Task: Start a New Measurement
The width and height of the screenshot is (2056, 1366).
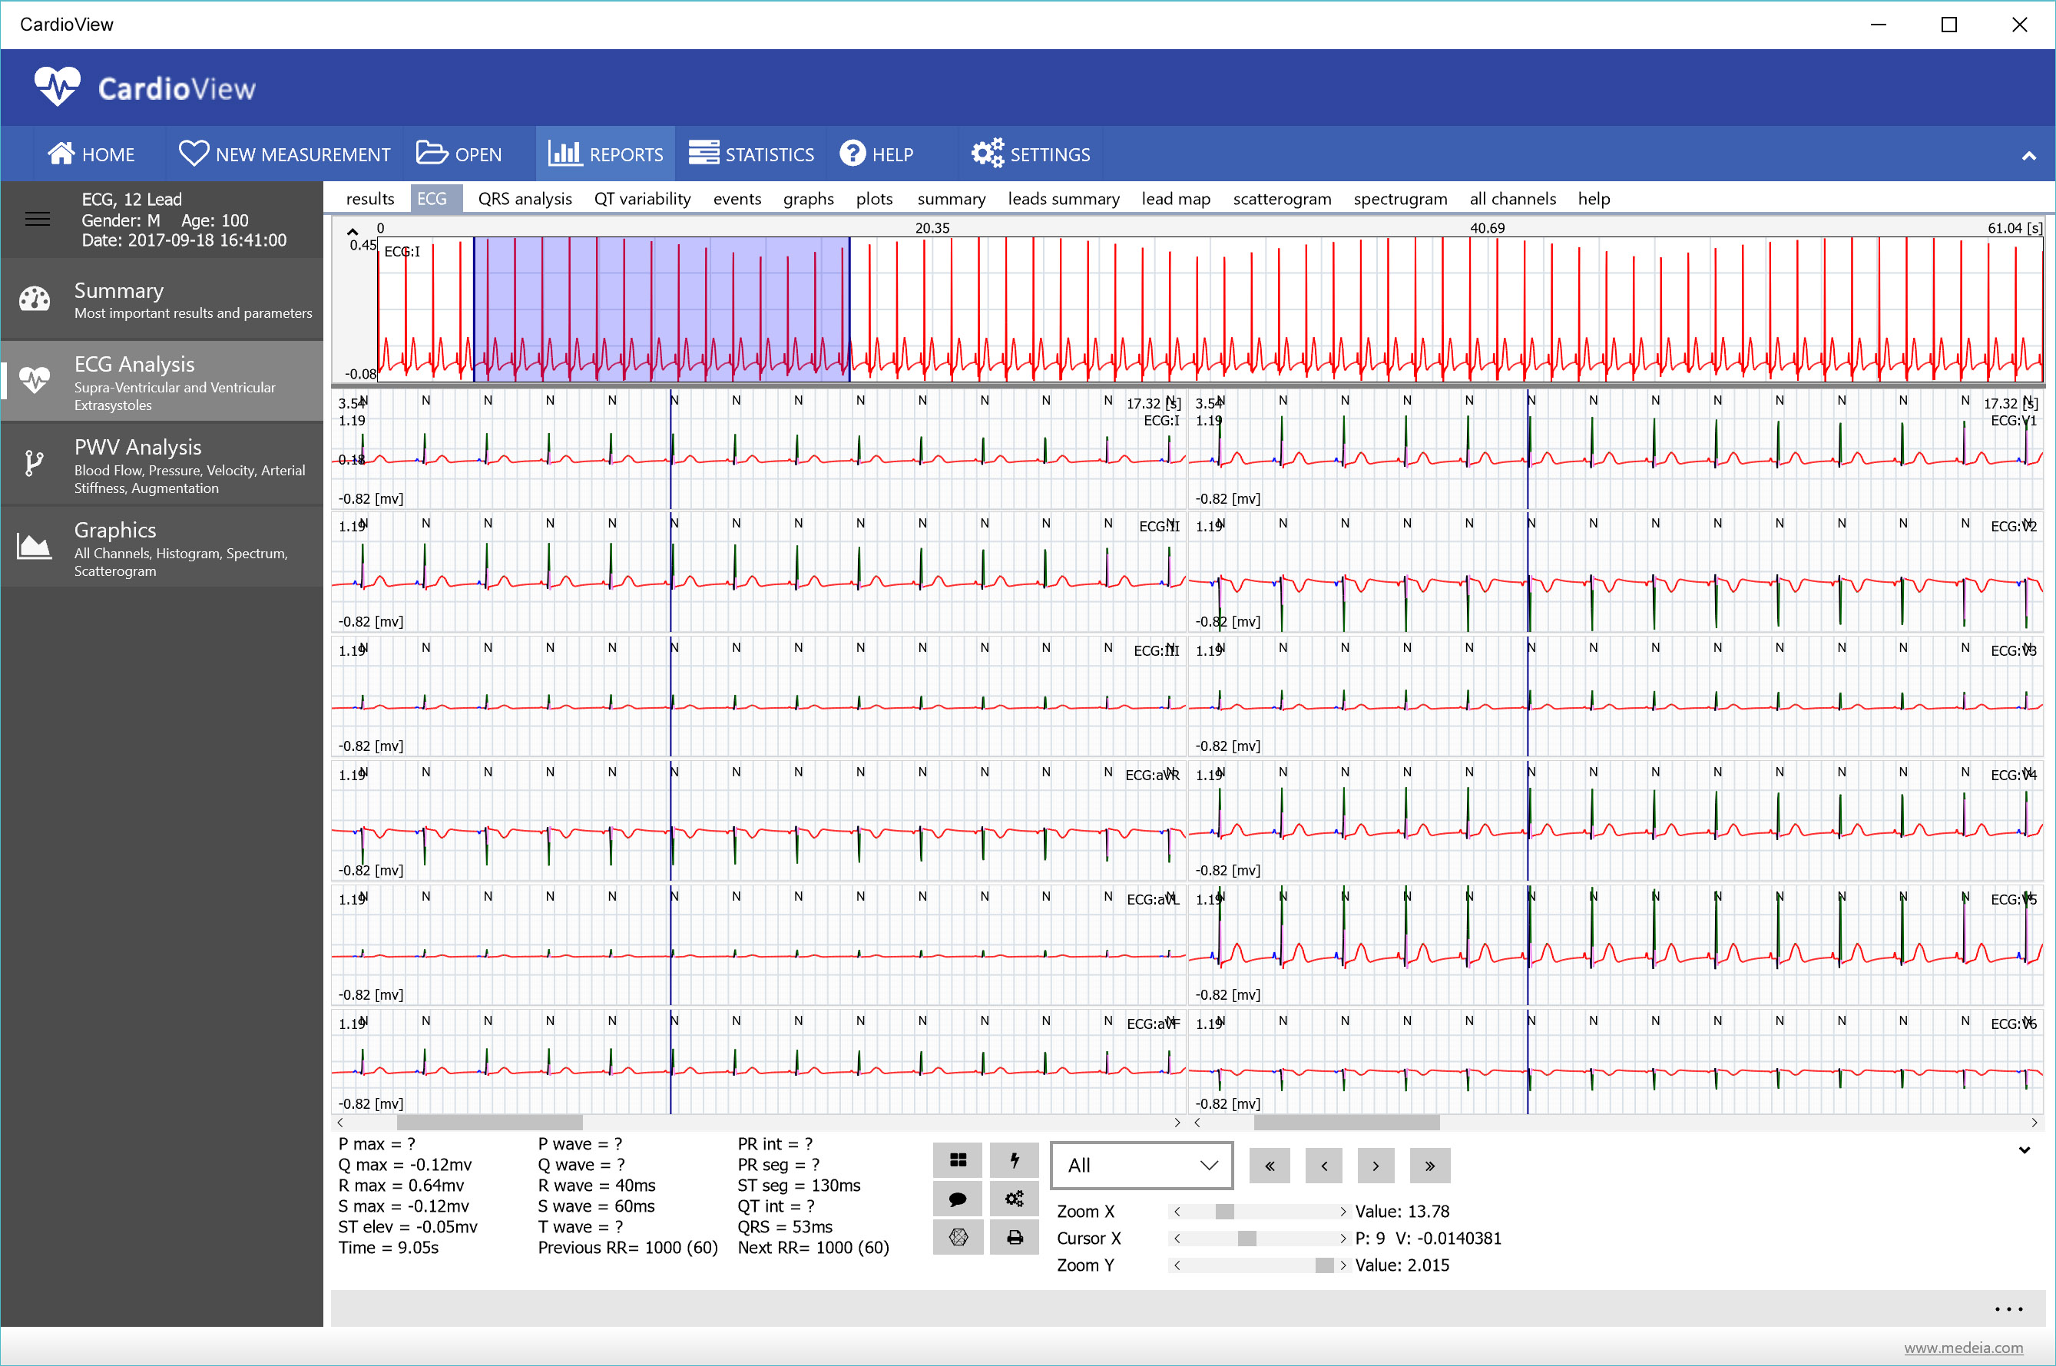Action: (284, 154)
